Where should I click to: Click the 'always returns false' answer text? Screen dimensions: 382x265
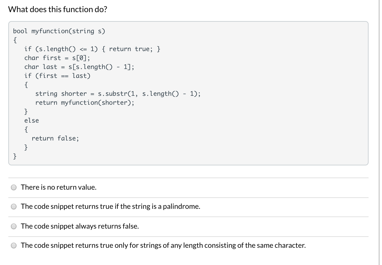tap(80, 226)
